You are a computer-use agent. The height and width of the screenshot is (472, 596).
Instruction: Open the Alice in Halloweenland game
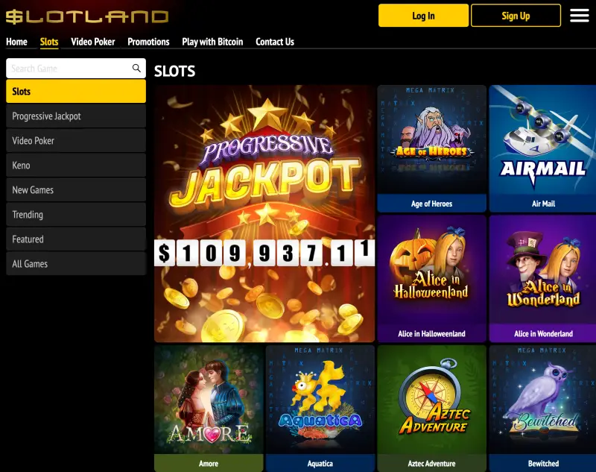pos(432,279)
